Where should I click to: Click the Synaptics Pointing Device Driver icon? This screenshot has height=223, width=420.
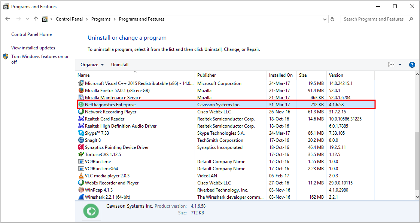[x=81, y=147]
